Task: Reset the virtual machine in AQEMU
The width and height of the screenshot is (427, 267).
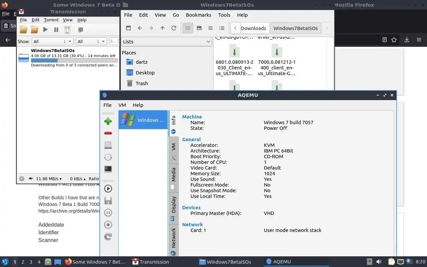Action: (108, 237)
